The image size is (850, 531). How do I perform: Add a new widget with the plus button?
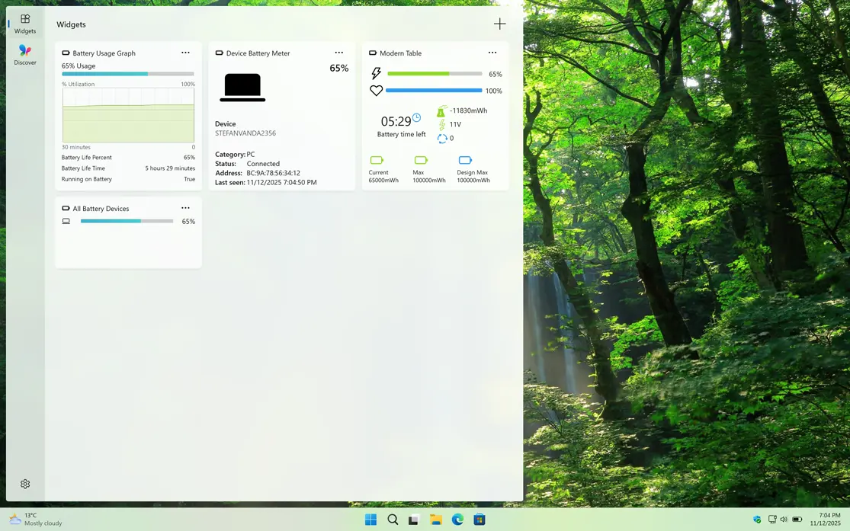click(x=499, y=24)
